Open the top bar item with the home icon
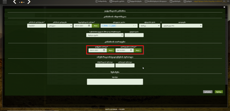Screen dimensions: 230x111 [117, 1]
